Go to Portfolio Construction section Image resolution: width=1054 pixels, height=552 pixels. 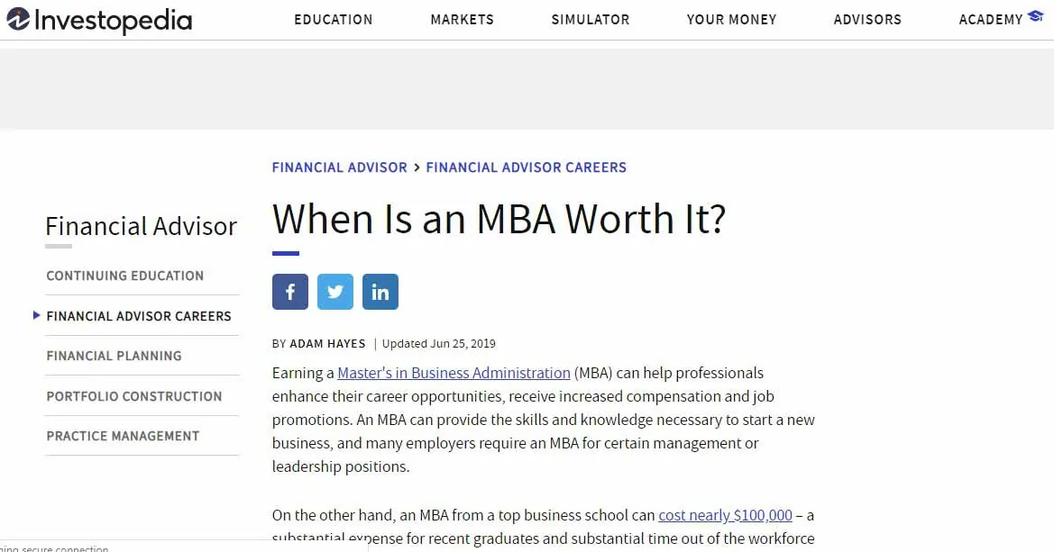click(134, 396)
